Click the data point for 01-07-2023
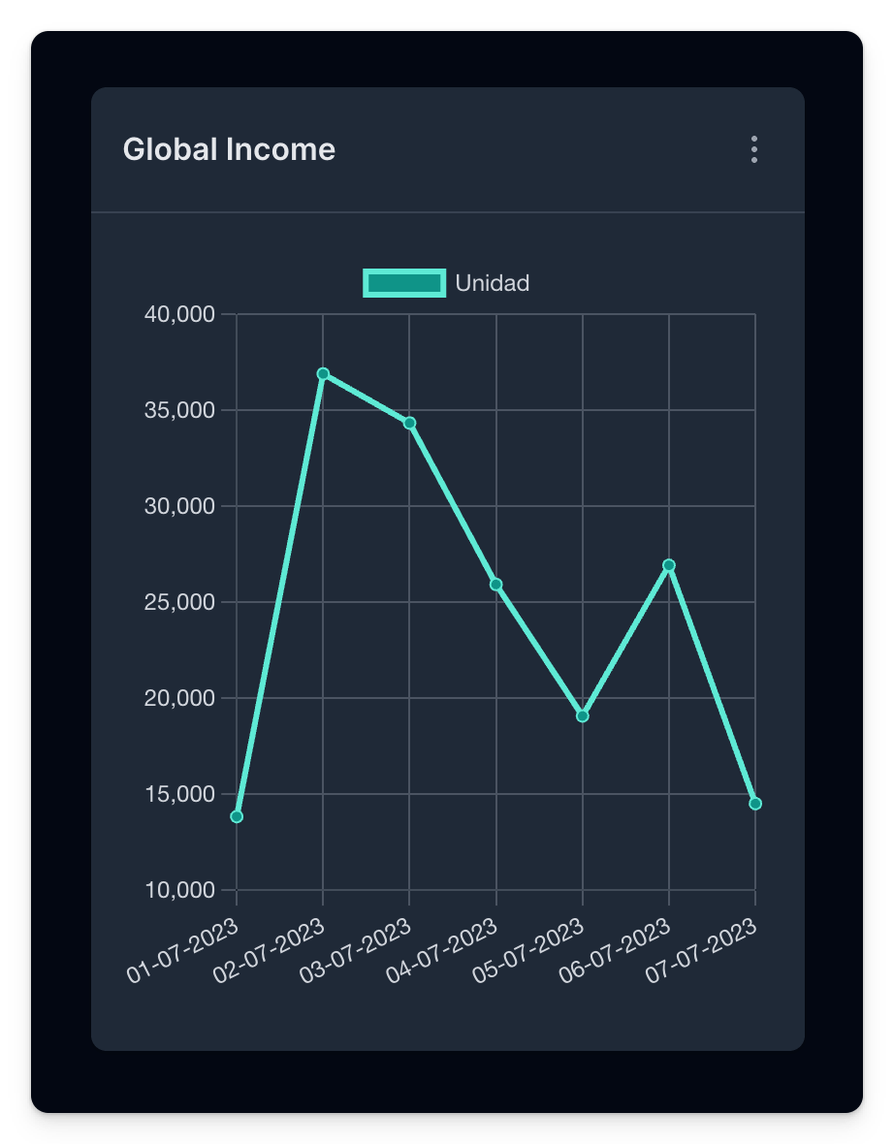 coord(237,816)
